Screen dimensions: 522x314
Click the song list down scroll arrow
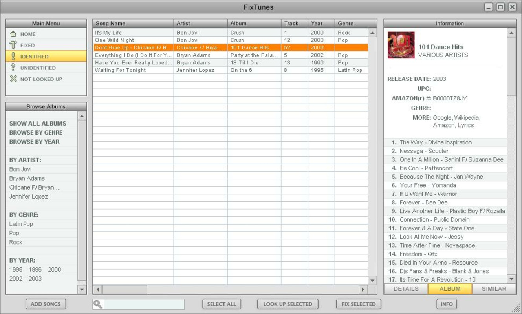click(x=372, y=280)
